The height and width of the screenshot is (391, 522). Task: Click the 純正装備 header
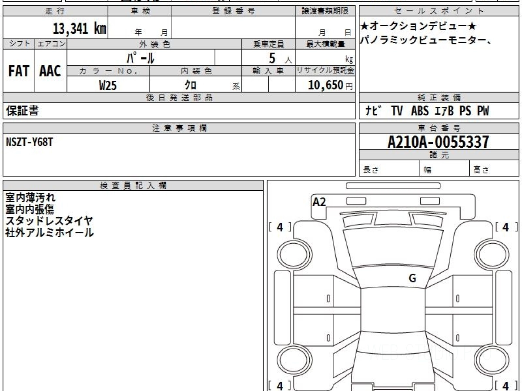(x=439, y=98)
